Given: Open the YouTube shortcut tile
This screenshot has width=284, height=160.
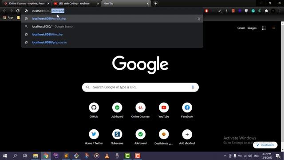Looking at the screenshot, I should tap(164, 110).
